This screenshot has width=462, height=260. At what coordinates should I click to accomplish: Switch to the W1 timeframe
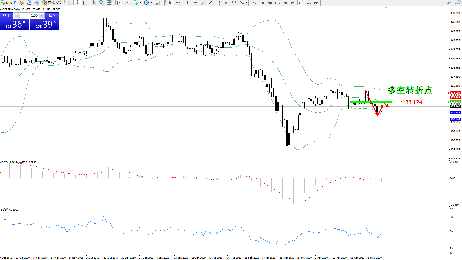coord(309,2)
